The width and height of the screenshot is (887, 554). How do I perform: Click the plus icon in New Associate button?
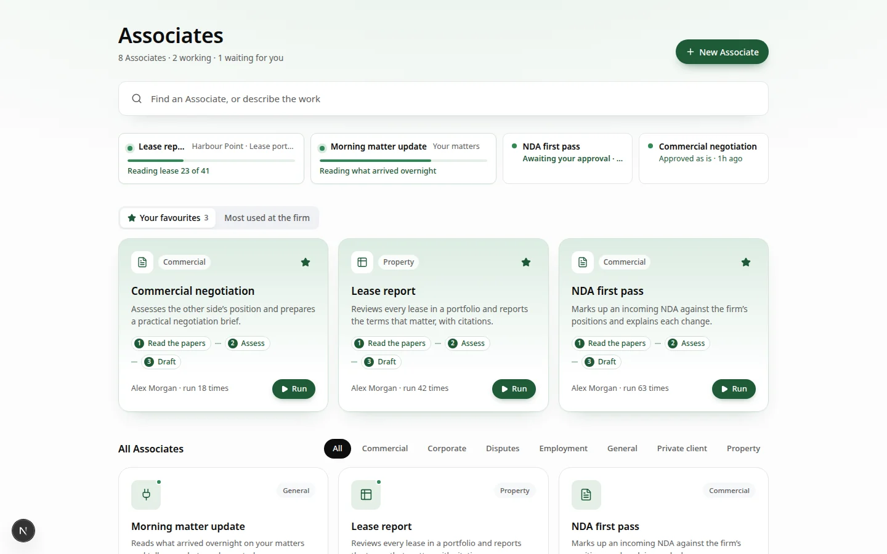coord(691,52)
